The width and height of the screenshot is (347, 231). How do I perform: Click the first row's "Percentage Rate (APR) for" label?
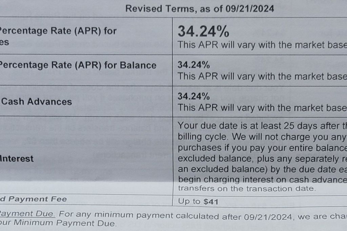(x=58, y=31)
